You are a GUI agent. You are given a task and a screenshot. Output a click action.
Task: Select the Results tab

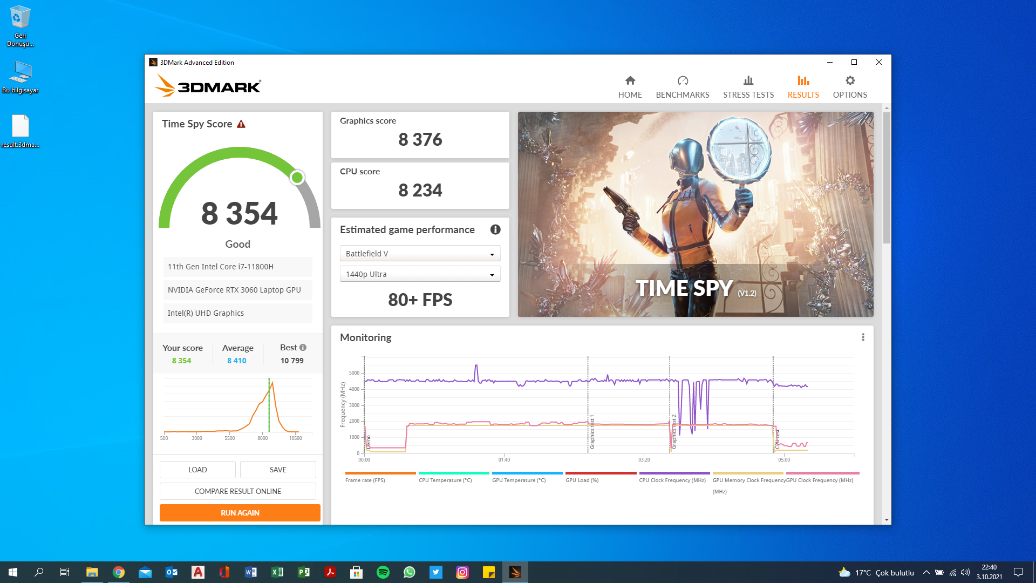pos(803,87)
